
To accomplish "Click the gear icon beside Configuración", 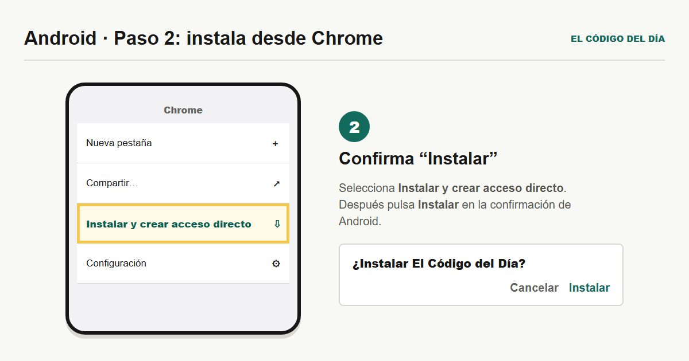I will pyautogui.click(x=276, y=264).
